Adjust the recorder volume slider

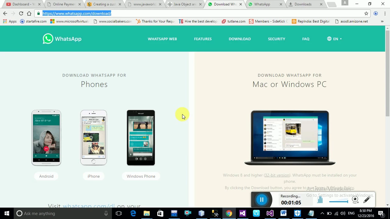(339, 201)
